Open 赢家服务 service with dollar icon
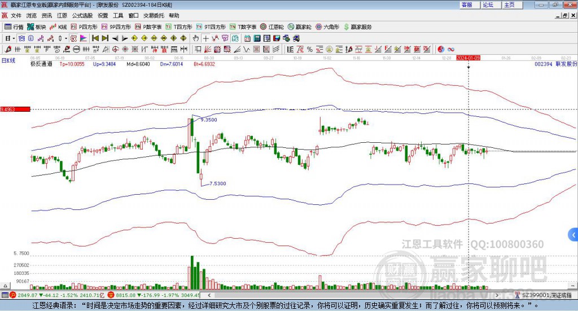 357,27
